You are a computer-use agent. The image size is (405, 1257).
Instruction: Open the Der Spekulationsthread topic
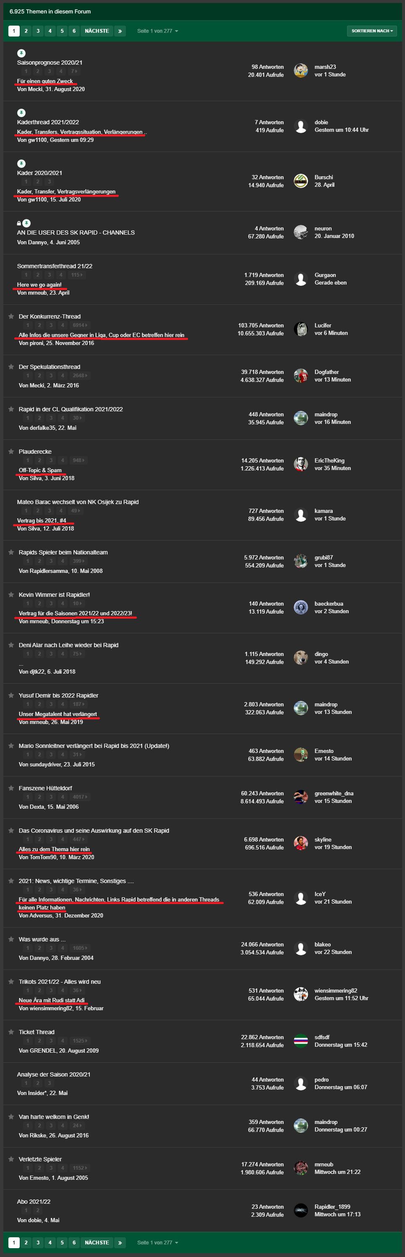click(49, 366)
